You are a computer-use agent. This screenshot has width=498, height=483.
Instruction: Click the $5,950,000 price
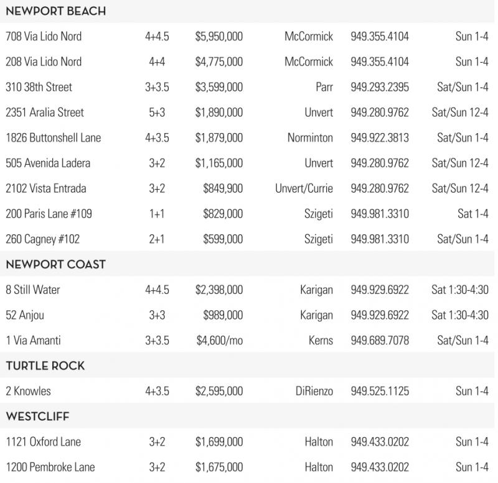coord(218,37)
